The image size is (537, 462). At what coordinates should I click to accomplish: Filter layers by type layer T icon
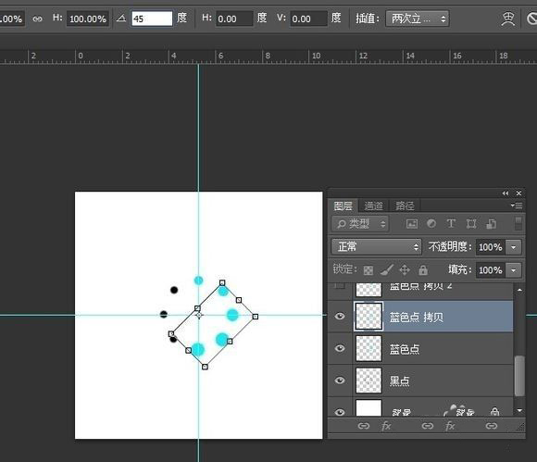click(x=451, y=224)
